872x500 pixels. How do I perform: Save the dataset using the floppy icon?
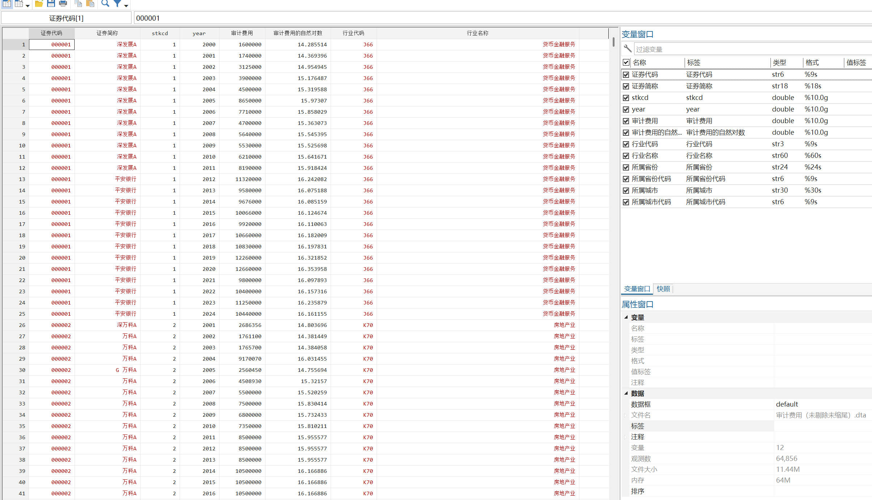pyautogui.click(x=51, y=4)
